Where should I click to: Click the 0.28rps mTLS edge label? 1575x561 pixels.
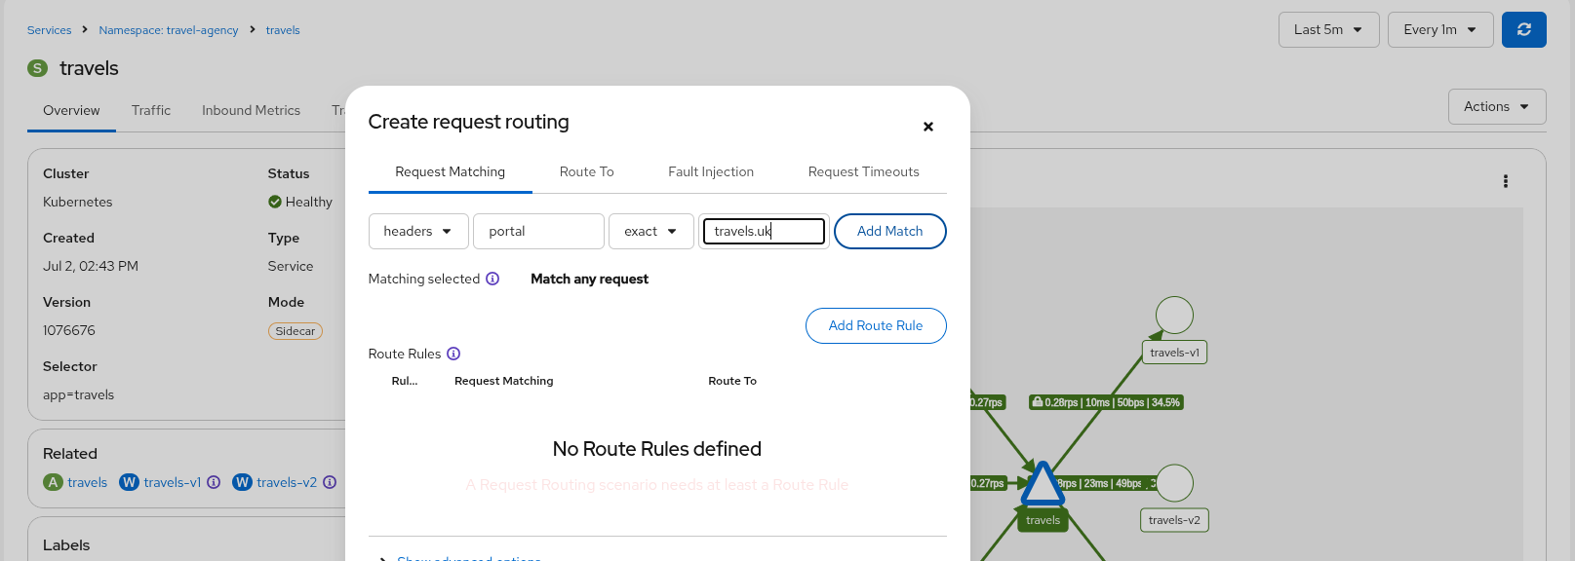click(1106, 402)
